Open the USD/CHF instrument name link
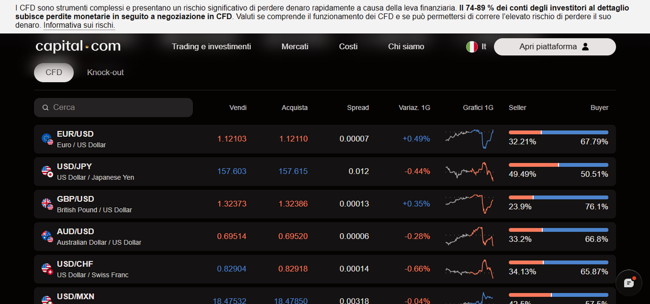Image resolution: width=650 pixels, height=304 pixels. tap(75, 263)
